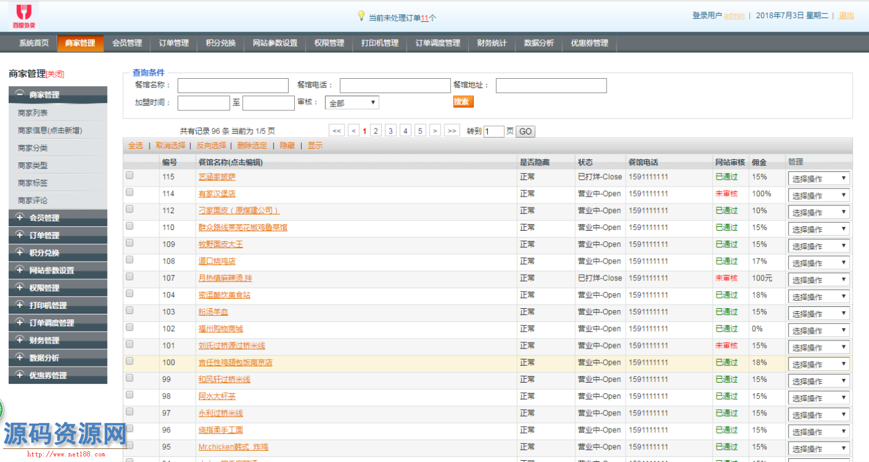Open 商家分类 in the sidebar
The height and width of the screenshot is (462, 869).
click(x=33, y=148)
